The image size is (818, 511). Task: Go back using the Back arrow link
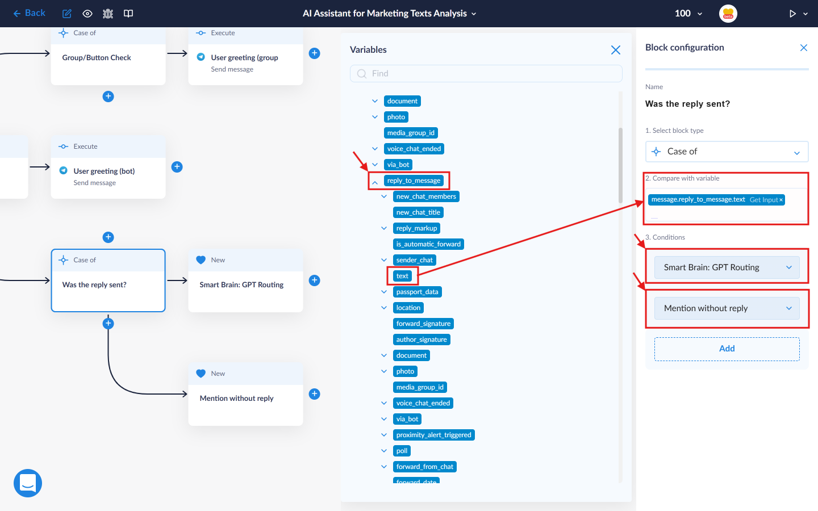[29, 13]
